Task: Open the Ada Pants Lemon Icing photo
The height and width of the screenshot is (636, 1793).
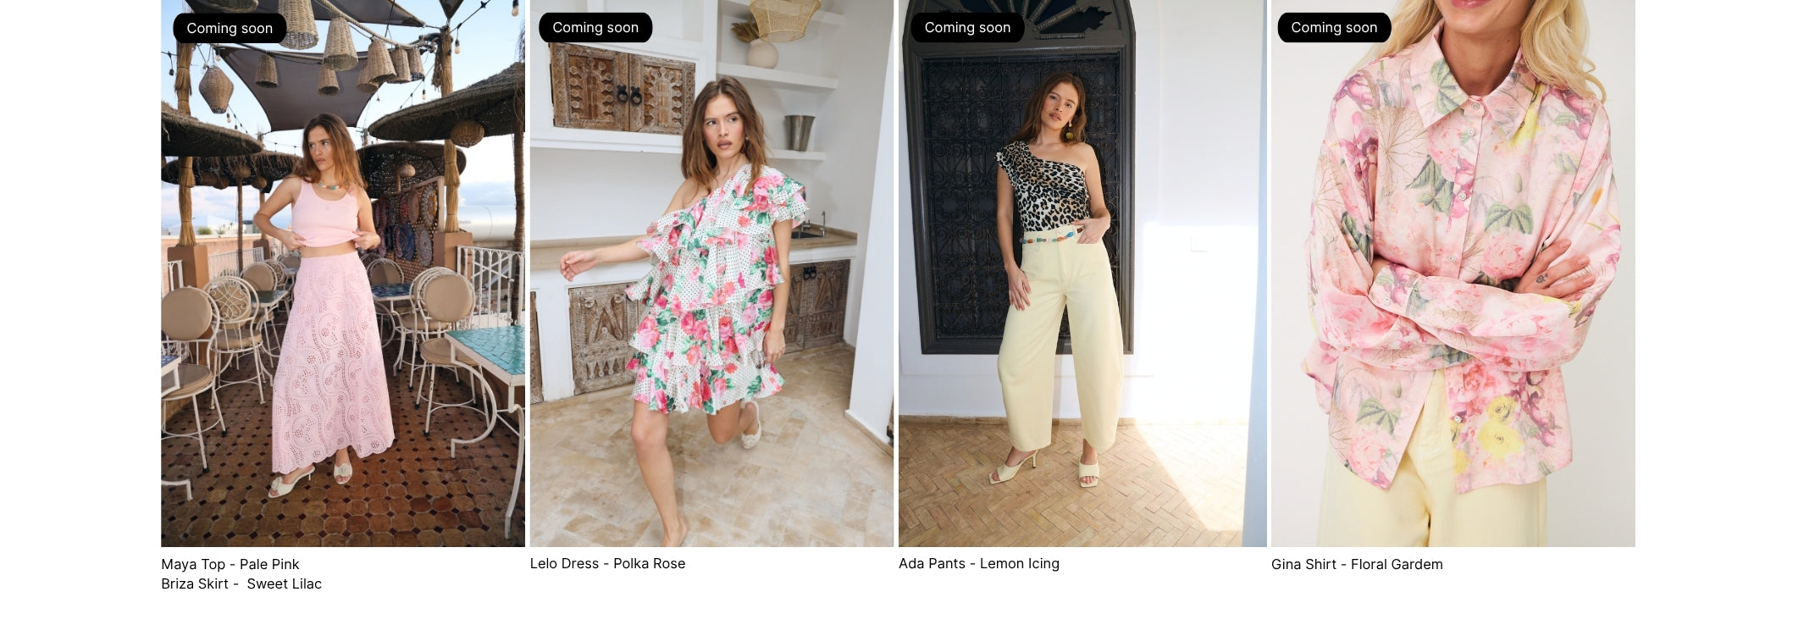Action: 1082,273
